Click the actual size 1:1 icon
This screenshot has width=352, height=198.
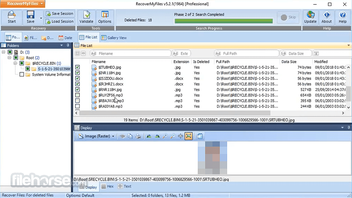tap(181, 136)
